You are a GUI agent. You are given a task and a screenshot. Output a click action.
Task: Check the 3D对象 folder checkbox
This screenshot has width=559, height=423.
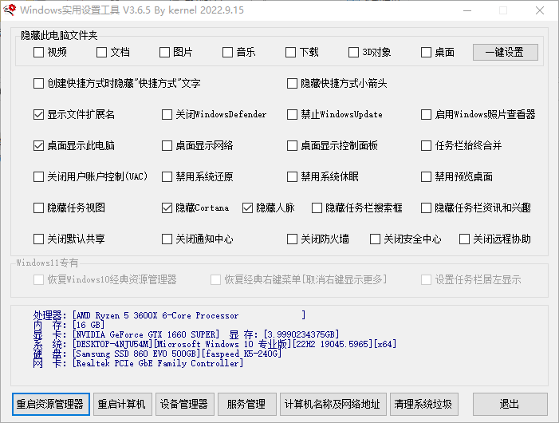click(x=353, y=53)
